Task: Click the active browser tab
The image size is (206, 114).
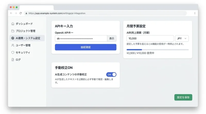Action: pyautogui.click(x=37, y=7)
